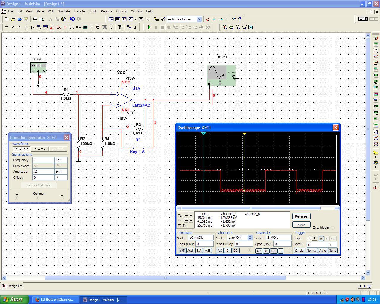Open the amplitude unit selector
This screenshot has width=380, height=304.
[x=61, y=172]
